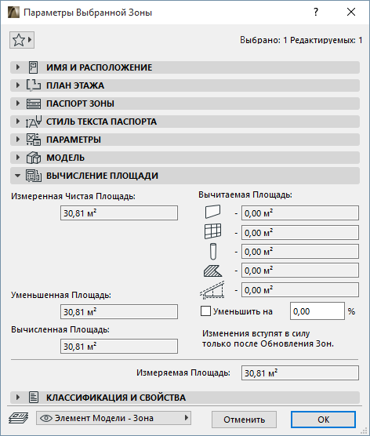The height and width of the screenshot is (436, 370).
Task: Expand the СТИЛЬ ТЕКСТА ПАСПОРТА panel
Action: [x=18, y=122]
